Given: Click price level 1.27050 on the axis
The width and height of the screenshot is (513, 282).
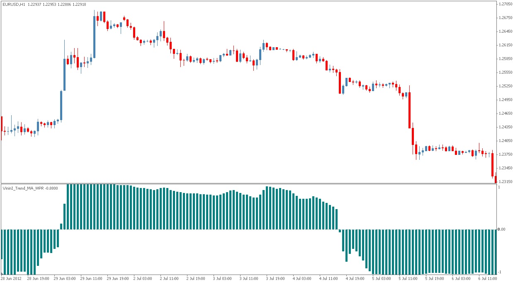Looking at the screenshot, I should 505,4.
